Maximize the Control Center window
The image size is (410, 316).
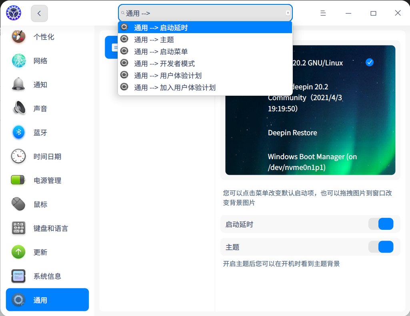(373, 13)
